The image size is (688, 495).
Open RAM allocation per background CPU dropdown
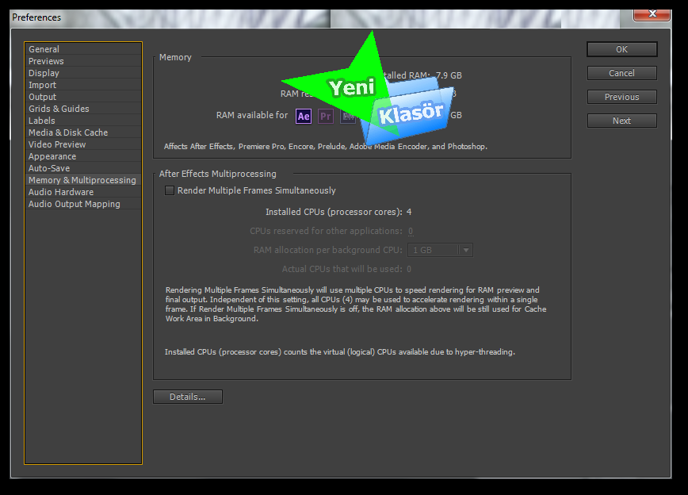click(x=440, y=250)
